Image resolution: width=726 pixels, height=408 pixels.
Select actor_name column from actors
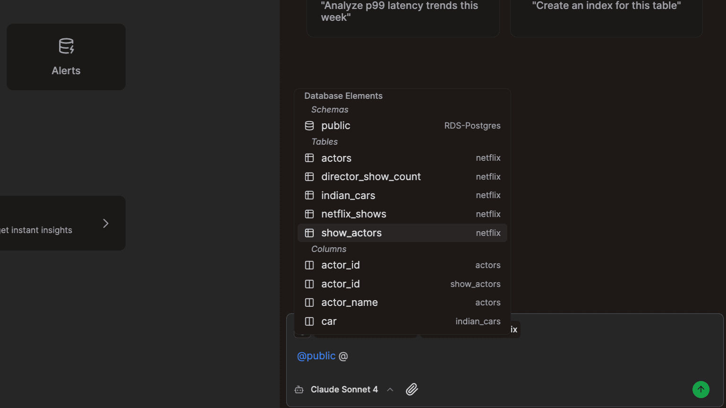(x=402, y=303)
